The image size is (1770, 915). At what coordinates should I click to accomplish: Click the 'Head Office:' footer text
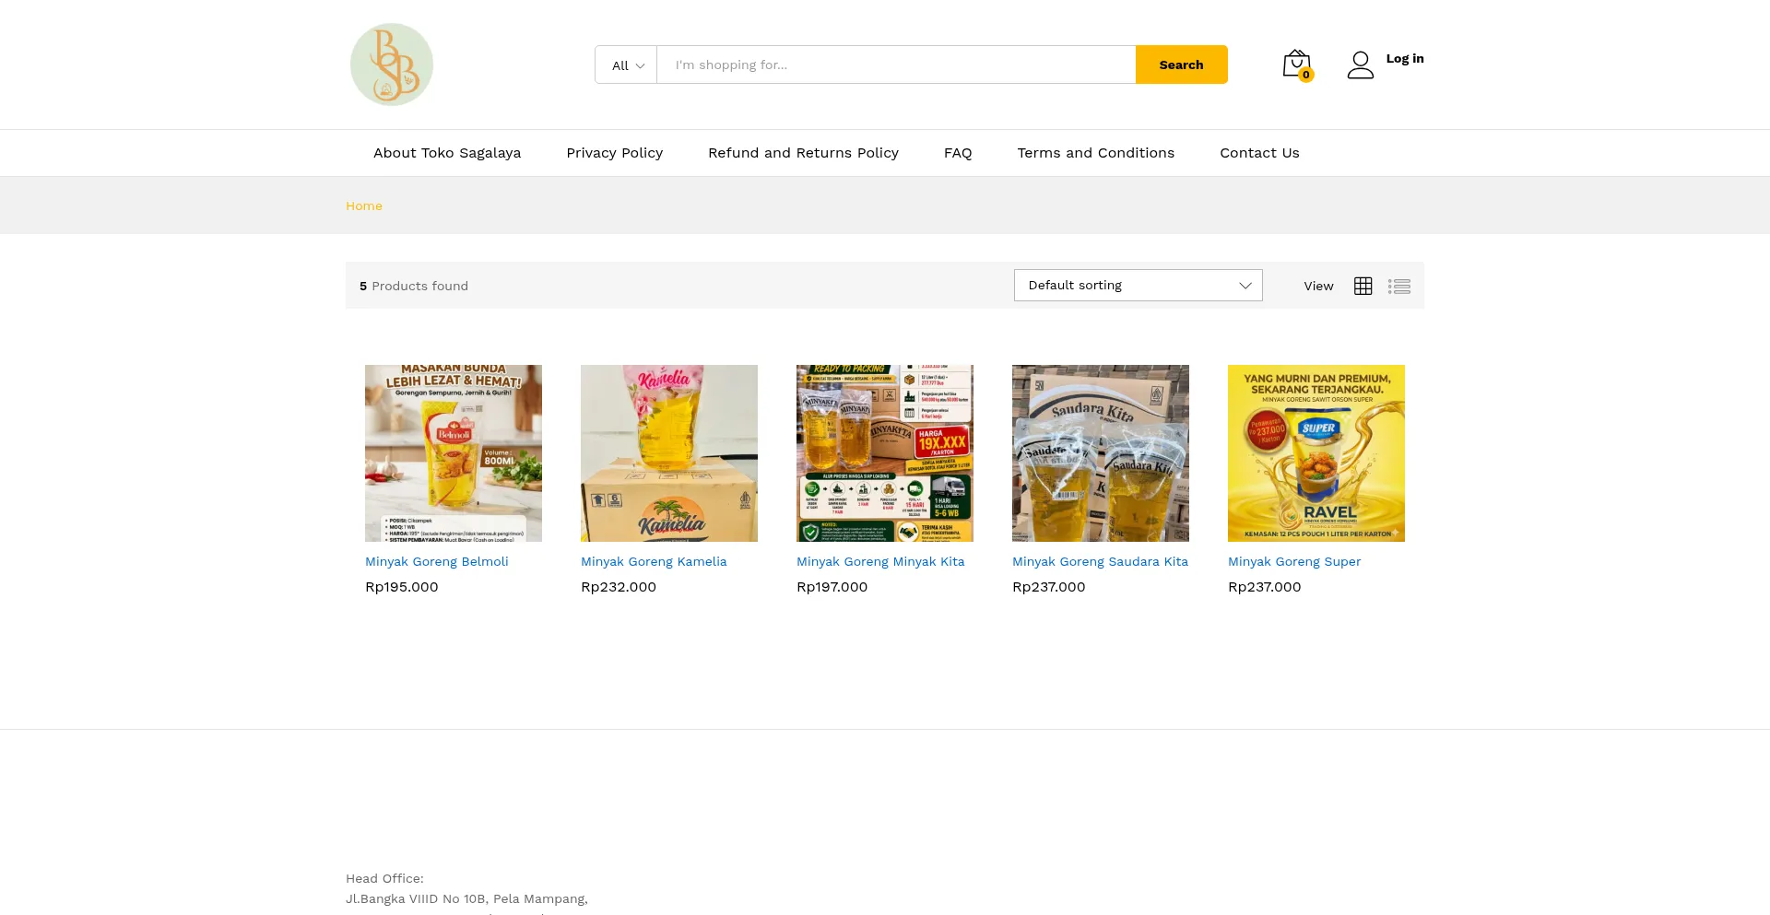pos(384,878)
